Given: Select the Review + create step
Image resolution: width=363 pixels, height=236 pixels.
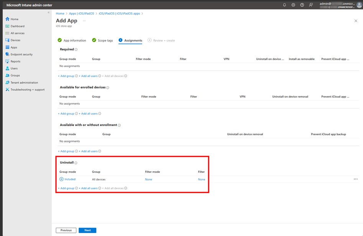Looking at the screenshot, I should pos(161,40).
